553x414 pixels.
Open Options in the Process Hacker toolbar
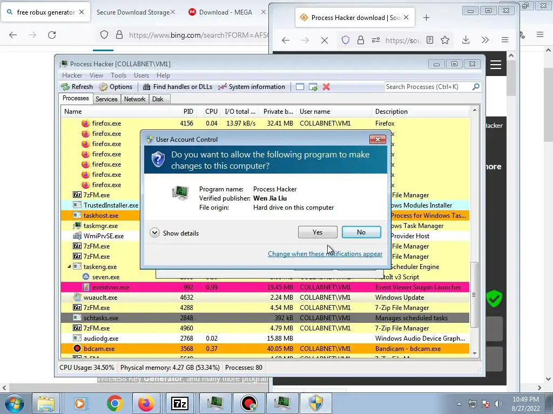116,87
